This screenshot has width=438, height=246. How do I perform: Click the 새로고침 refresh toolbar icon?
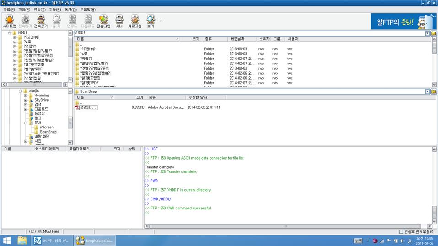[x=135, y=21]
